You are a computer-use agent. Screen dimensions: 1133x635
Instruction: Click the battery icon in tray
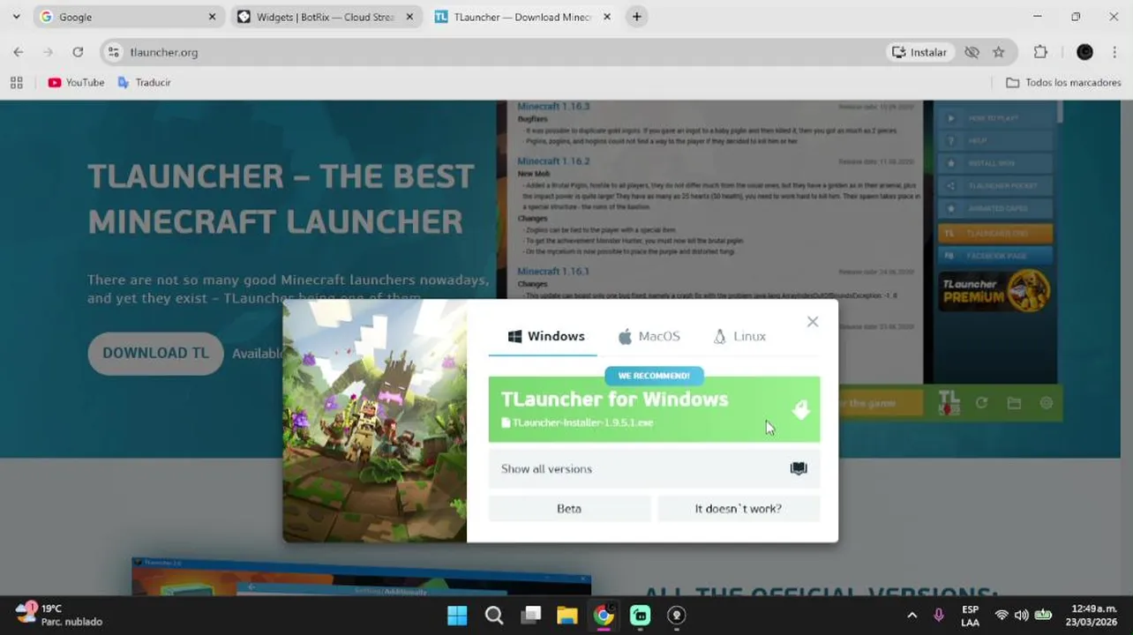click(x=1043, y=615)
